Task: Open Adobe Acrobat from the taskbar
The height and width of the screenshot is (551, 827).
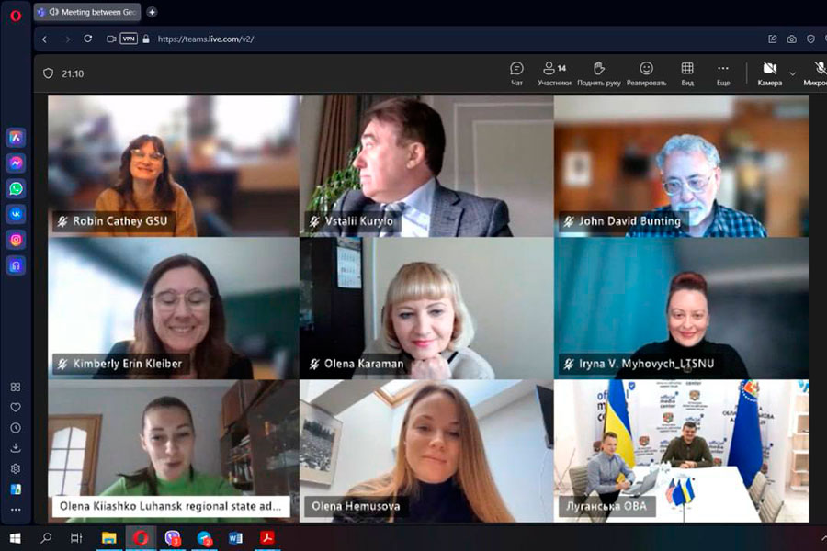Action: (267, 538)
